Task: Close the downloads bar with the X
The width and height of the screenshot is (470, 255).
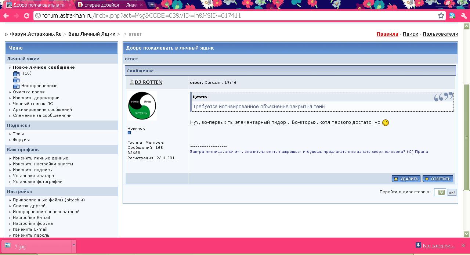Action: (x=464, y=245)
